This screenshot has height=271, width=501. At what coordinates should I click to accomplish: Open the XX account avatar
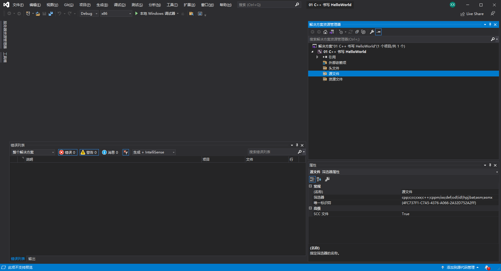coord(453,5)
